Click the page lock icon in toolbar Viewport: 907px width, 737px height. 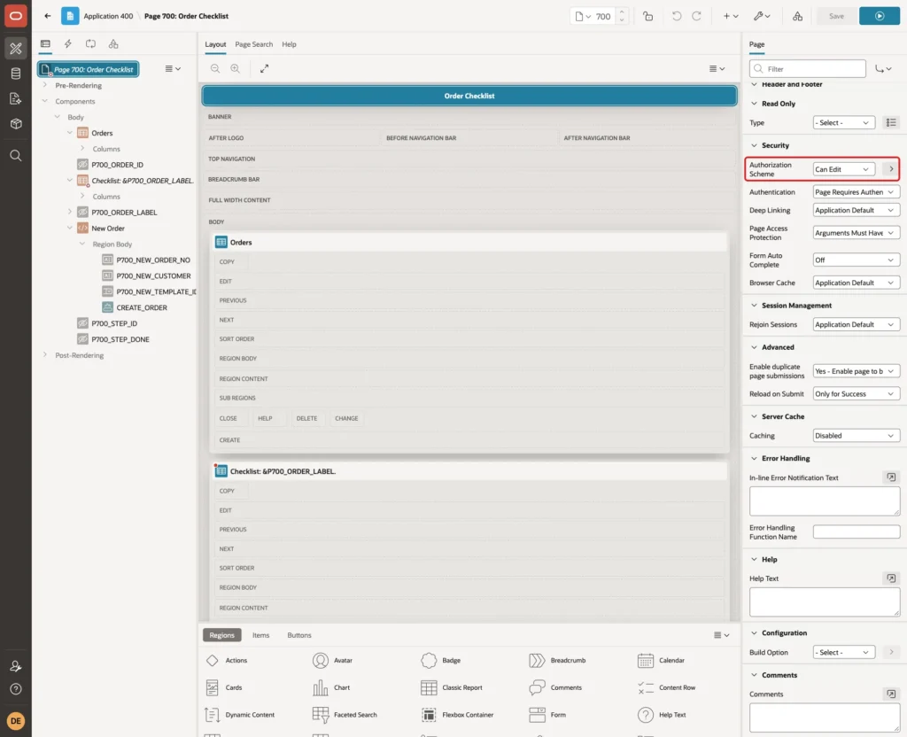coord(647,16)
